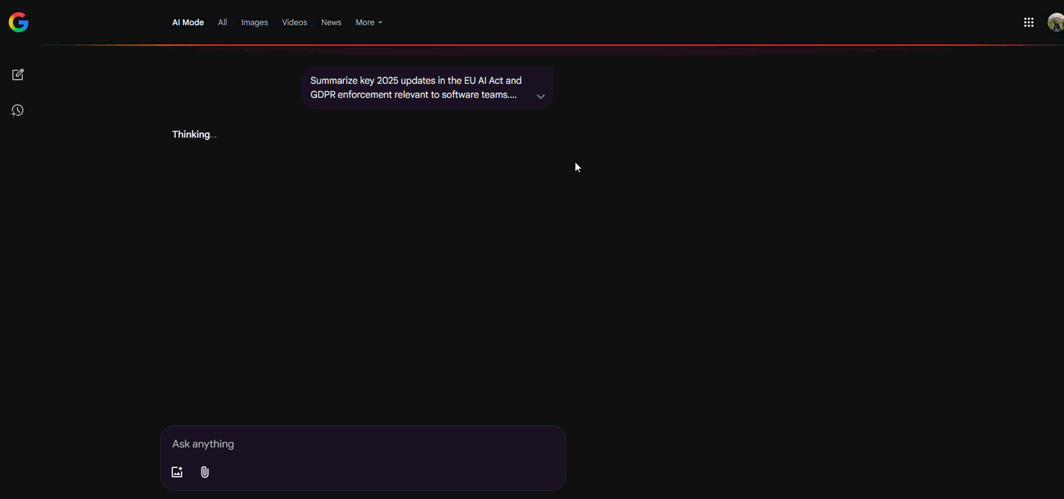
Task: Open the More search filters dropdown
Action: pos(365,22)
